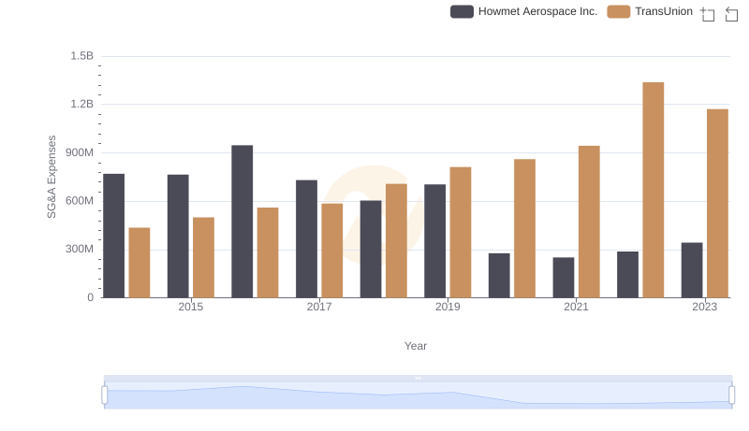Click the zoom reset restore icon
The image size is (749, 431).
click(731, 14)
